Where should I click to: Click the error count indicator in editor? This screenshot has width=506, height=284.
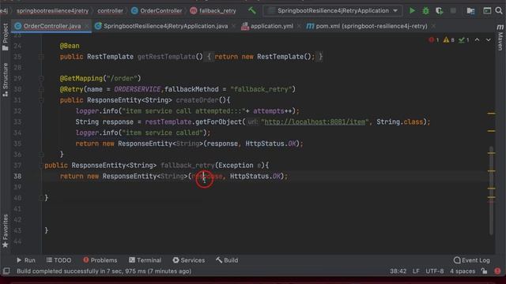434,40
